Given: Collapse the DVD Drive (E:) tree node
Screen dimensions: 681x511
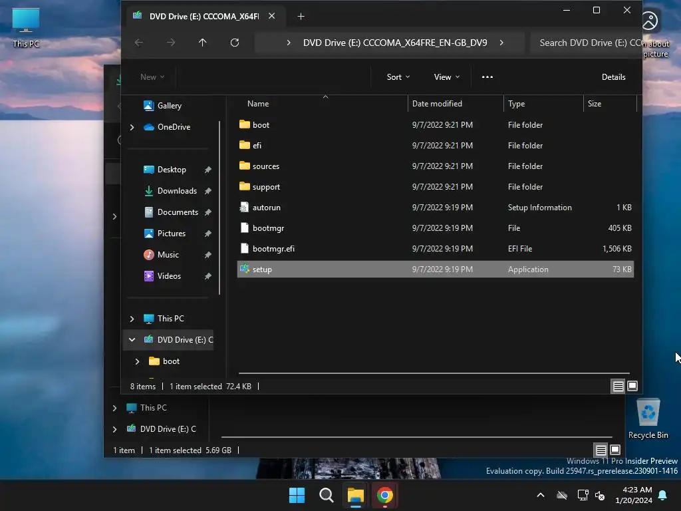Looking at the screenshot, I should (x=132, y=340).
